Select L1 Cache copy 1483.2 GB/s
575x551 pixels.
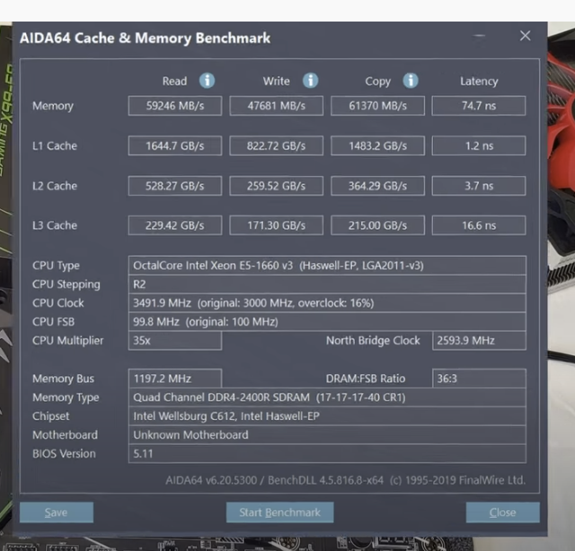click(x=377, y=145)
